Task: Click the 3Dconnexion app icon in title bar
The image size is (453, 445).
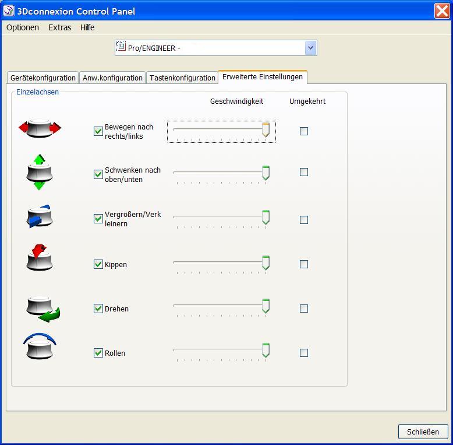Action: pos(8,11)
